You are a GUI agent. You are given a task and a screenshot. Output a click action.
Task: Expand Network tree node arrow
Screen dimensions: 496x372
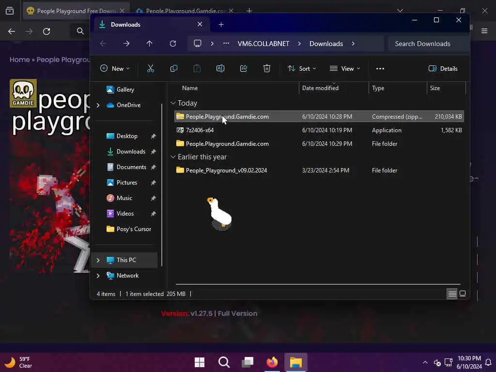tap(98, 276)
